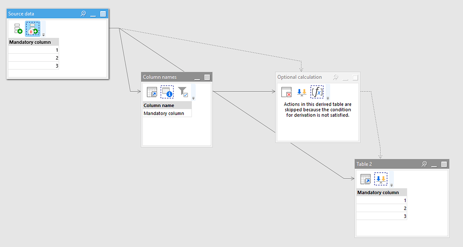
Task: Select the Mandatory column cell in Column names
Action: coord(167,113)
